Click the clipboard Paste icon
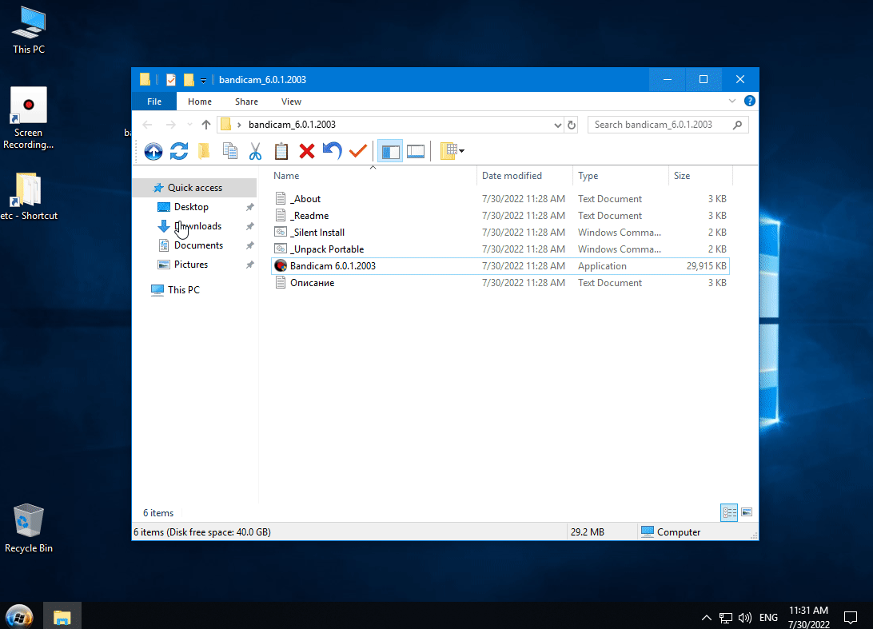Viewport: 873px width, 629px height. point(281,151)
